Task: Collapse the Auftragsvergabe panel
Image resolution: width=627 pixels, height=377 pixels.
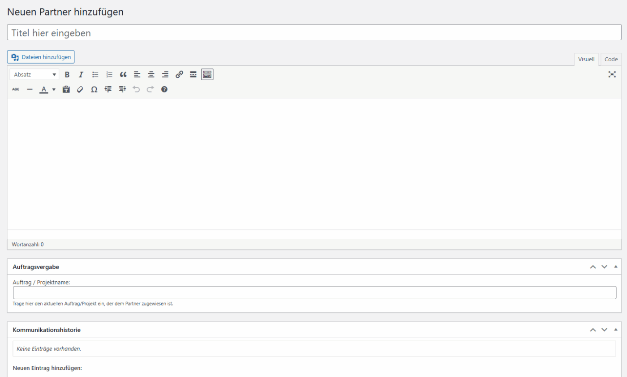Action: 615,267
